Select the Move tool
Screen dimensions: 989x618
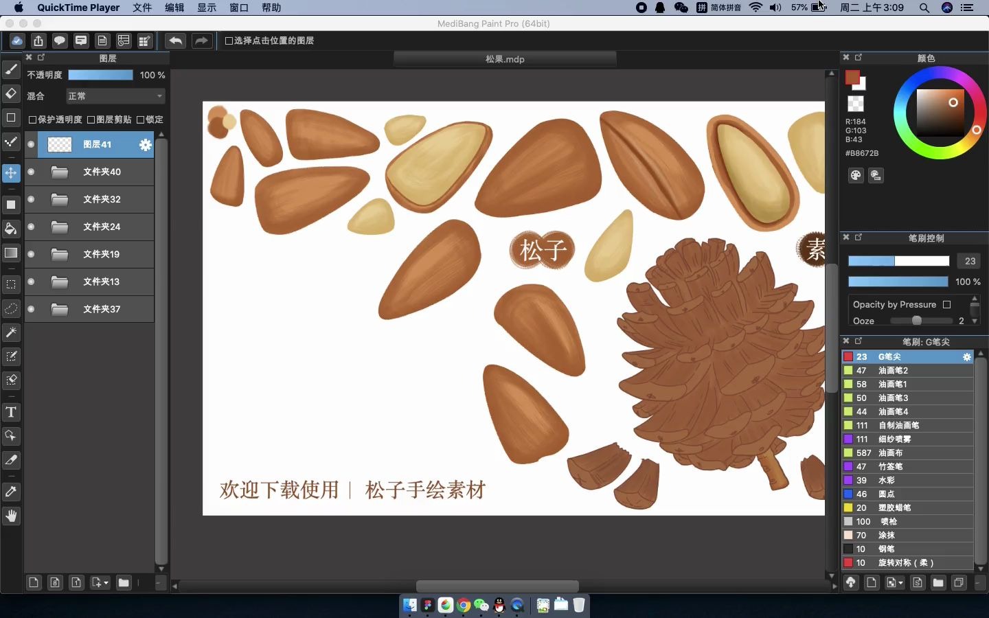11,173
